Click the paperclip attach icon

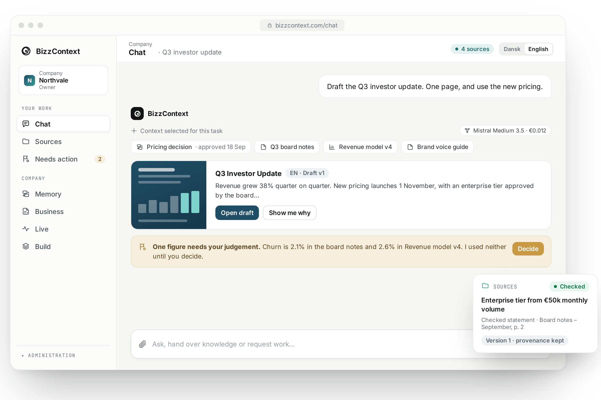click(142, 344)
